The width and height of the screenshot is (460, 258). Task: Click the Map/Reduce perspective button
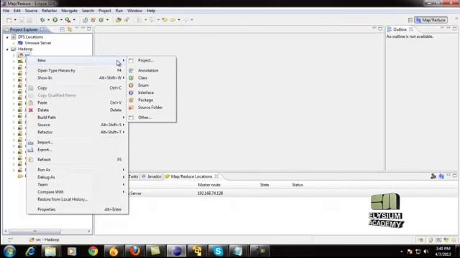click(431, 20)
